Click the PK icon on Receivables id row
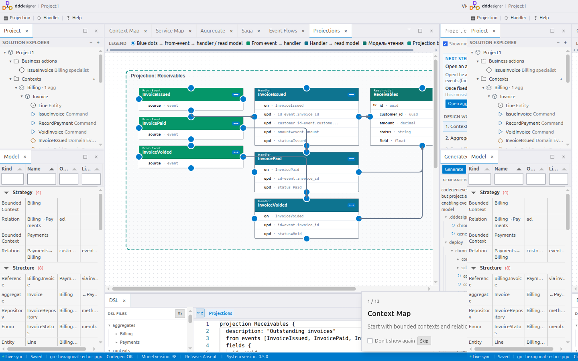Image resolution: width=578 pixels, height=361 pixels. click(x=374, y=105)
